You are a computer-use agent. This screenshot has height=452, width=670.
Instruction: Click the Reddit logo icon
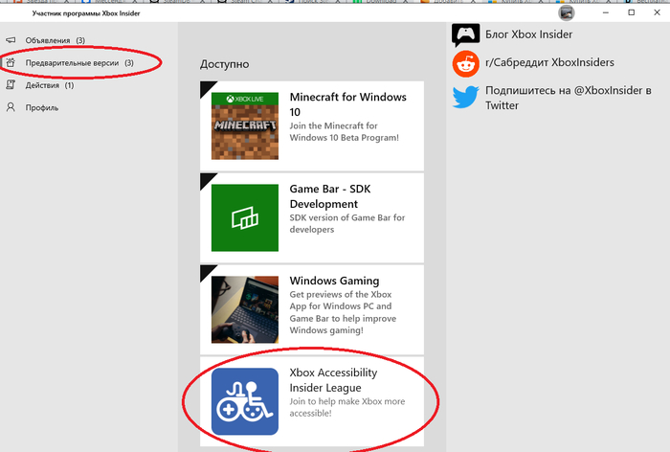pos(466,64)
